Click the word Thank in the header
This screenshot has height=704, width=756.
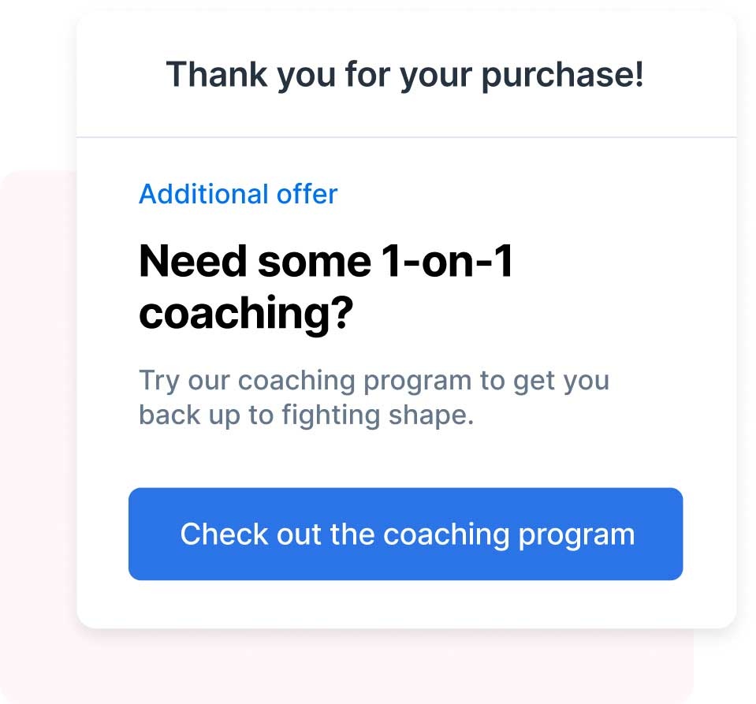point(217,74)
